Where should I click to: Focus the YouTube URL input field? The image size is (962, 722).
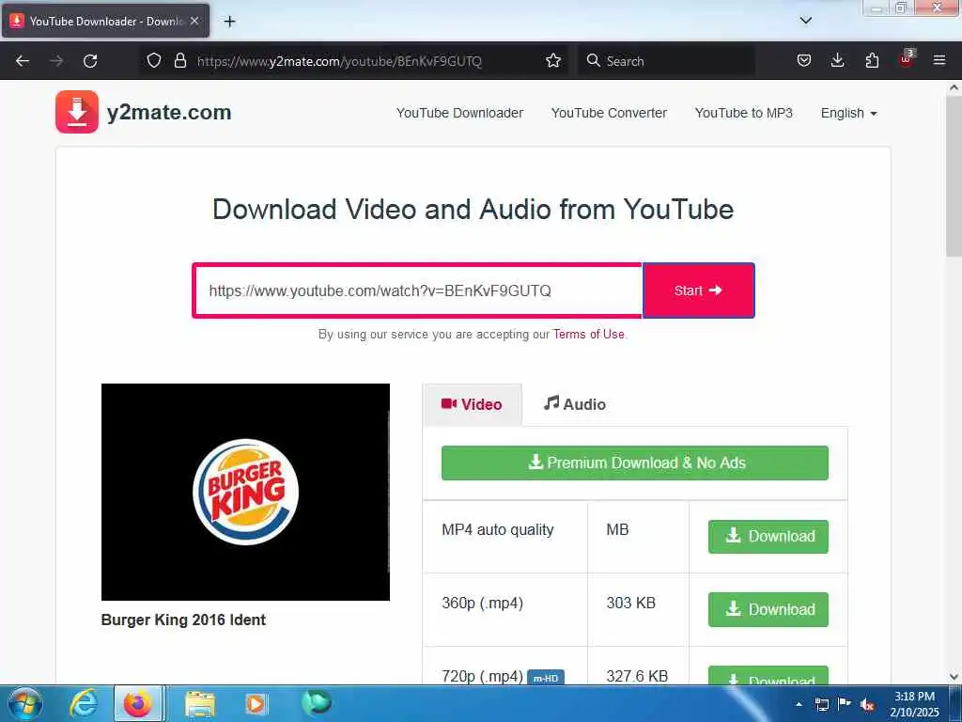(417, 290)
